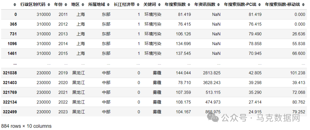
Task: Click row index 321403
Action: click(10, 83)
